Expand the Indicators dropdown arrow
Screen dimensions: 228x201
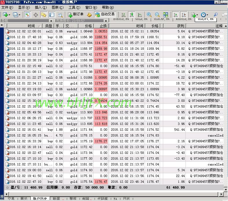(x=197, y=15)
